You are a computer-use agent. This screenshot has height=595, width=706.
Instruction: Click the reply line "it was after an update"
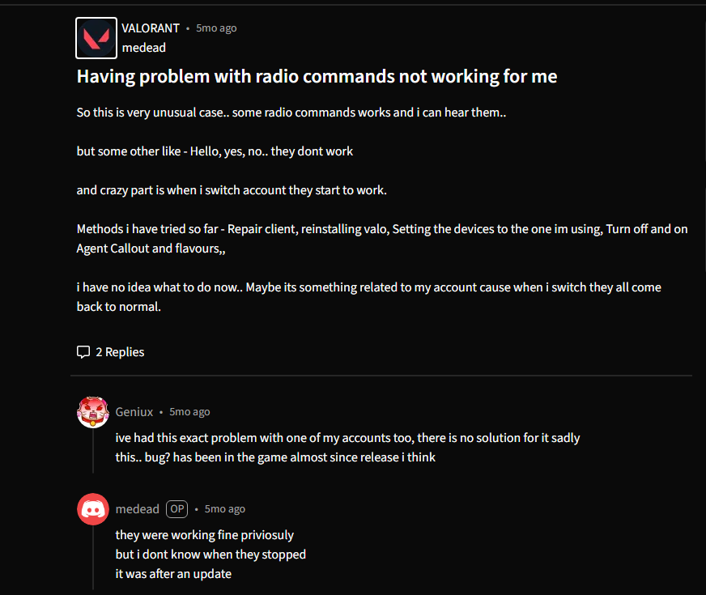click(x=173, y=574)
